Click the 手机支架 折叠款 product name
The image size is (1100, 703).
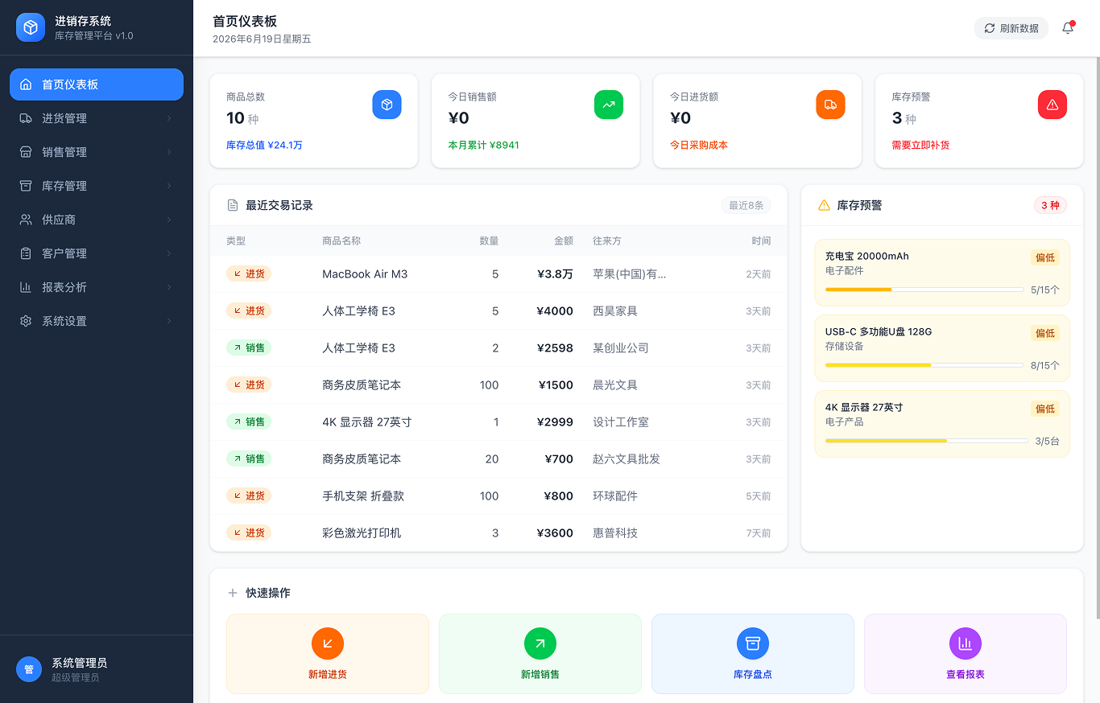[x=363, y=496]
